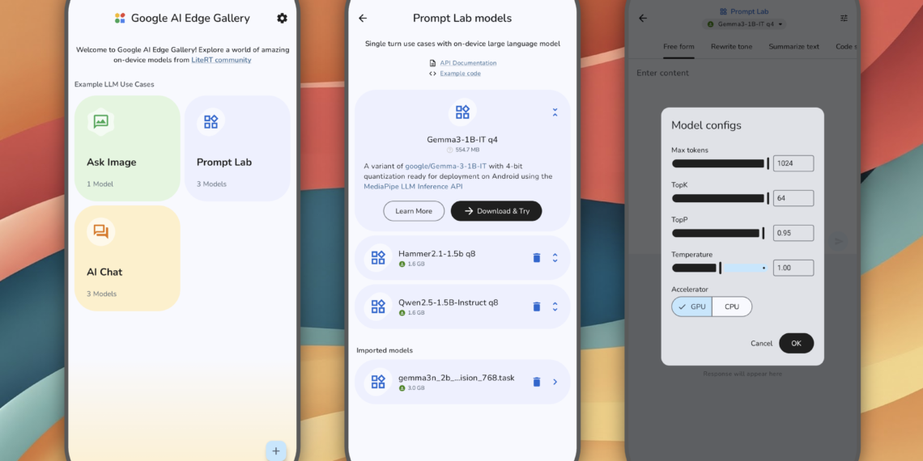Image resolution: width=923 pixels, height=461 pixels.
Task: Expand the Qwen2.5-1.5B-Instruct q8 model details
Action: point(555,307)
